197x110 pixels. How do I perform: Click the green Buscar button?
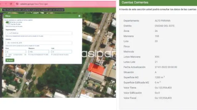pos(10,61)
